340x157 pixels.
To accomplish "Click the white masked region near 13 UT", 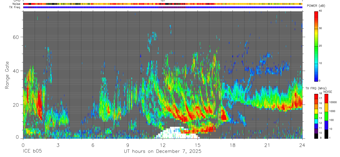I will [x=177, y=133].
